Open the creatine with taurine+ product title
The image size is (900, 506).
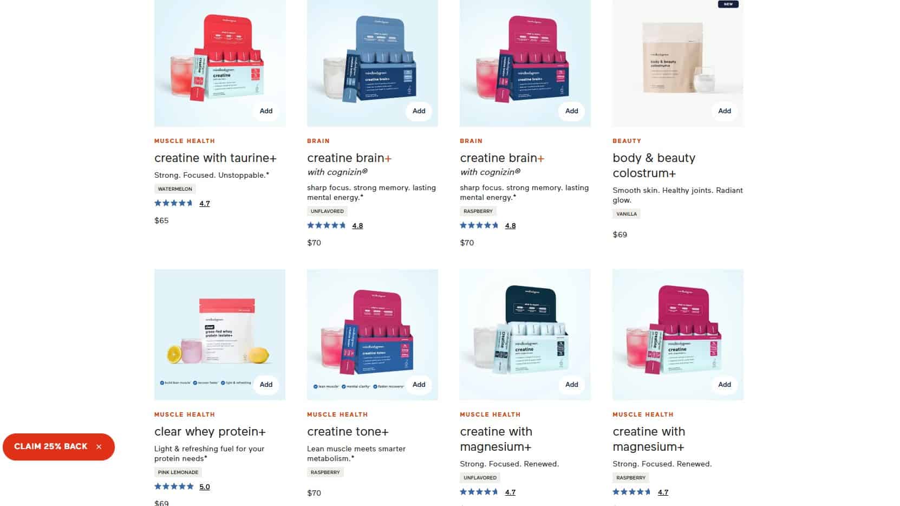216,158
